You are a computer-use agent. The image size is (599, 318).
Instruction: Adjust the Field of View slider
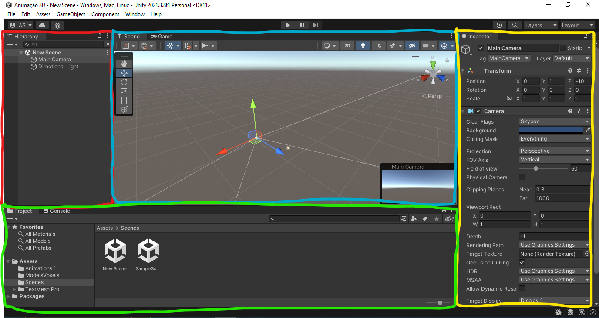click(543, 168)
